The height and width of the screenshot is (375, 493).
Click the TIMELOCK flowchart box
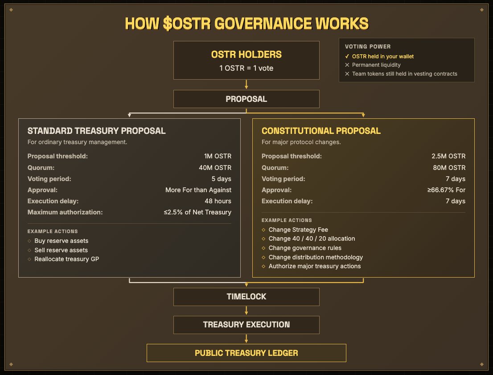[x=246, y=297]
